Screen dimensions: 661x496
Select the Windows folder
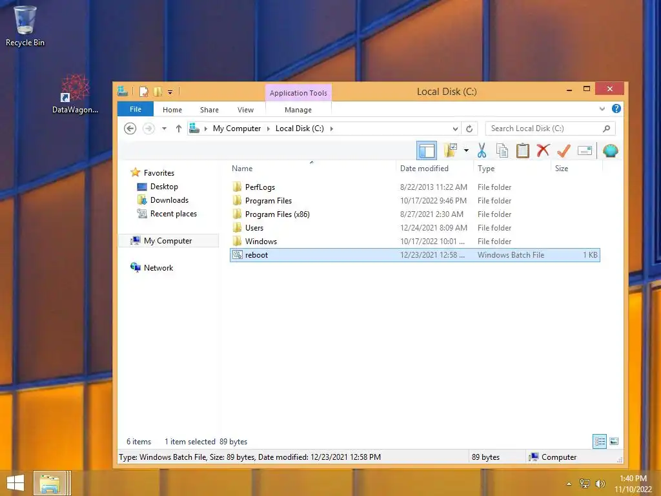click(x=415, y=242)
